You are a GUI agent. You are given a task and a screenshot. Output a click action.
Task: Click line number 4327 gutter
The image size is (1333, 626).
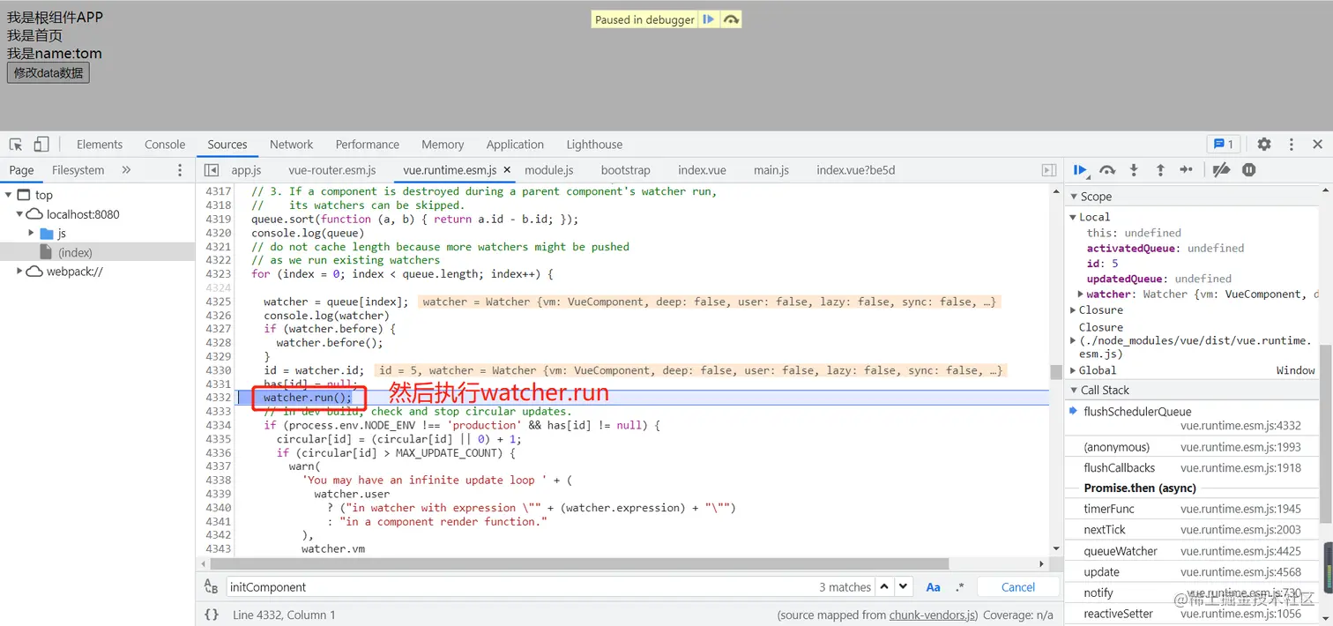[x=218, y=329]
